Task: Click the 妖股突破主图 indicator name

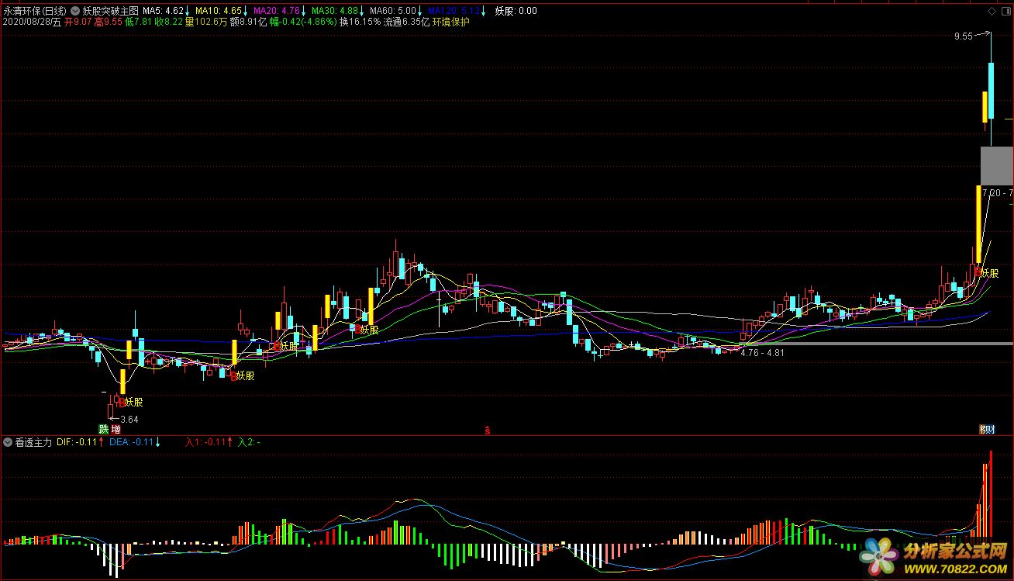Action: pyautogui.click(x=110, y=11)
